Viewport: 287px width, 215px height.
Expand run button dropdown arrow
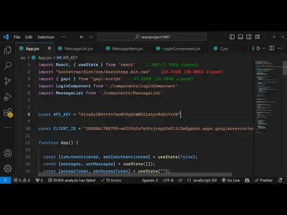[x=264, y=48]
